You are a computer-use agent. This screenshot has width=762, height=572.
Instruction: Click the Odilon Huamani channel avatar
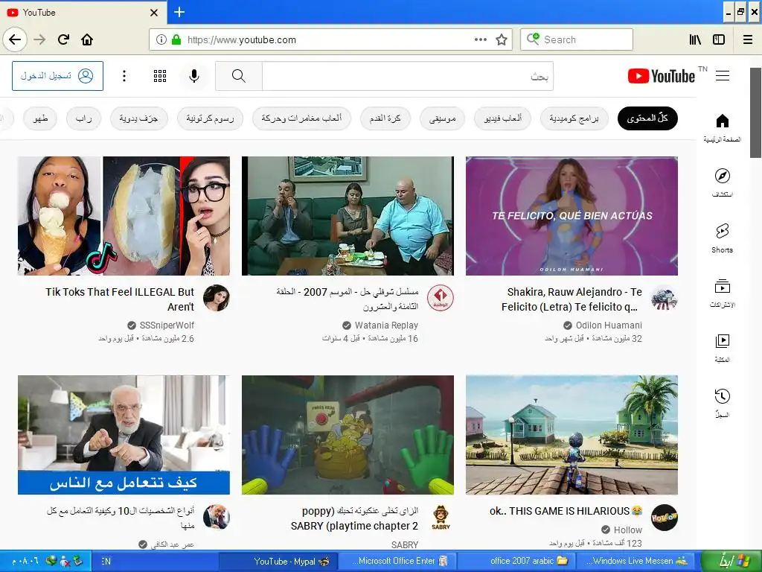click(x=665, y=298)
